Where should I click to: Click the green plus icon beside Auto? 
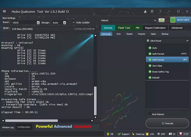tap(150, 48)
